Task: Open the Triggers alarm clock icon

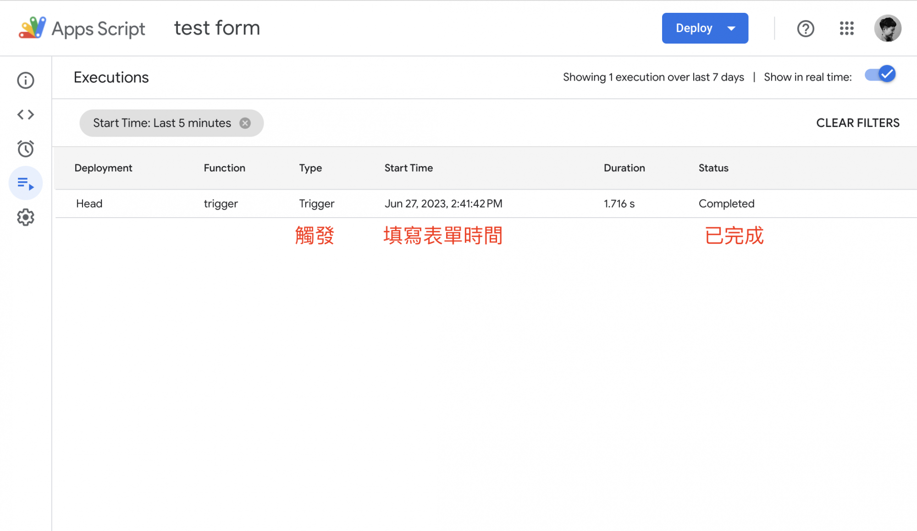Action: pos(26,148)
